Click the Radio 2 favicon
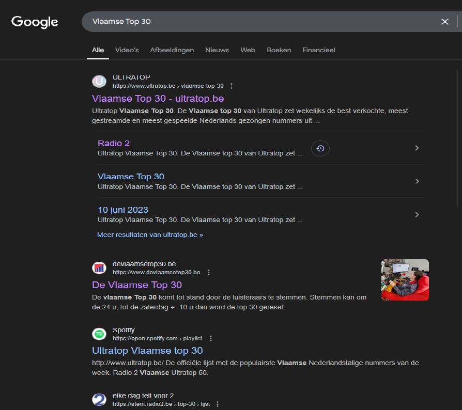The height and width of the screenshot is (410, 462). point(99,400)
